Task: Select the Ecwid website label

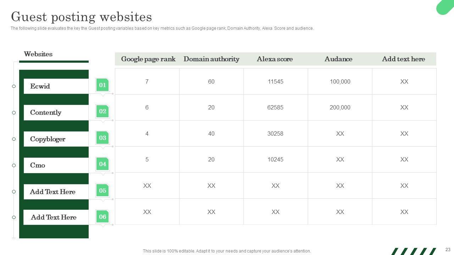Action: (x=56, y=86)
